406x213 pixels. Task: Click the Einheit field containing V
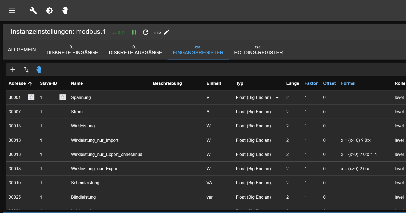(x=218, y=98)
